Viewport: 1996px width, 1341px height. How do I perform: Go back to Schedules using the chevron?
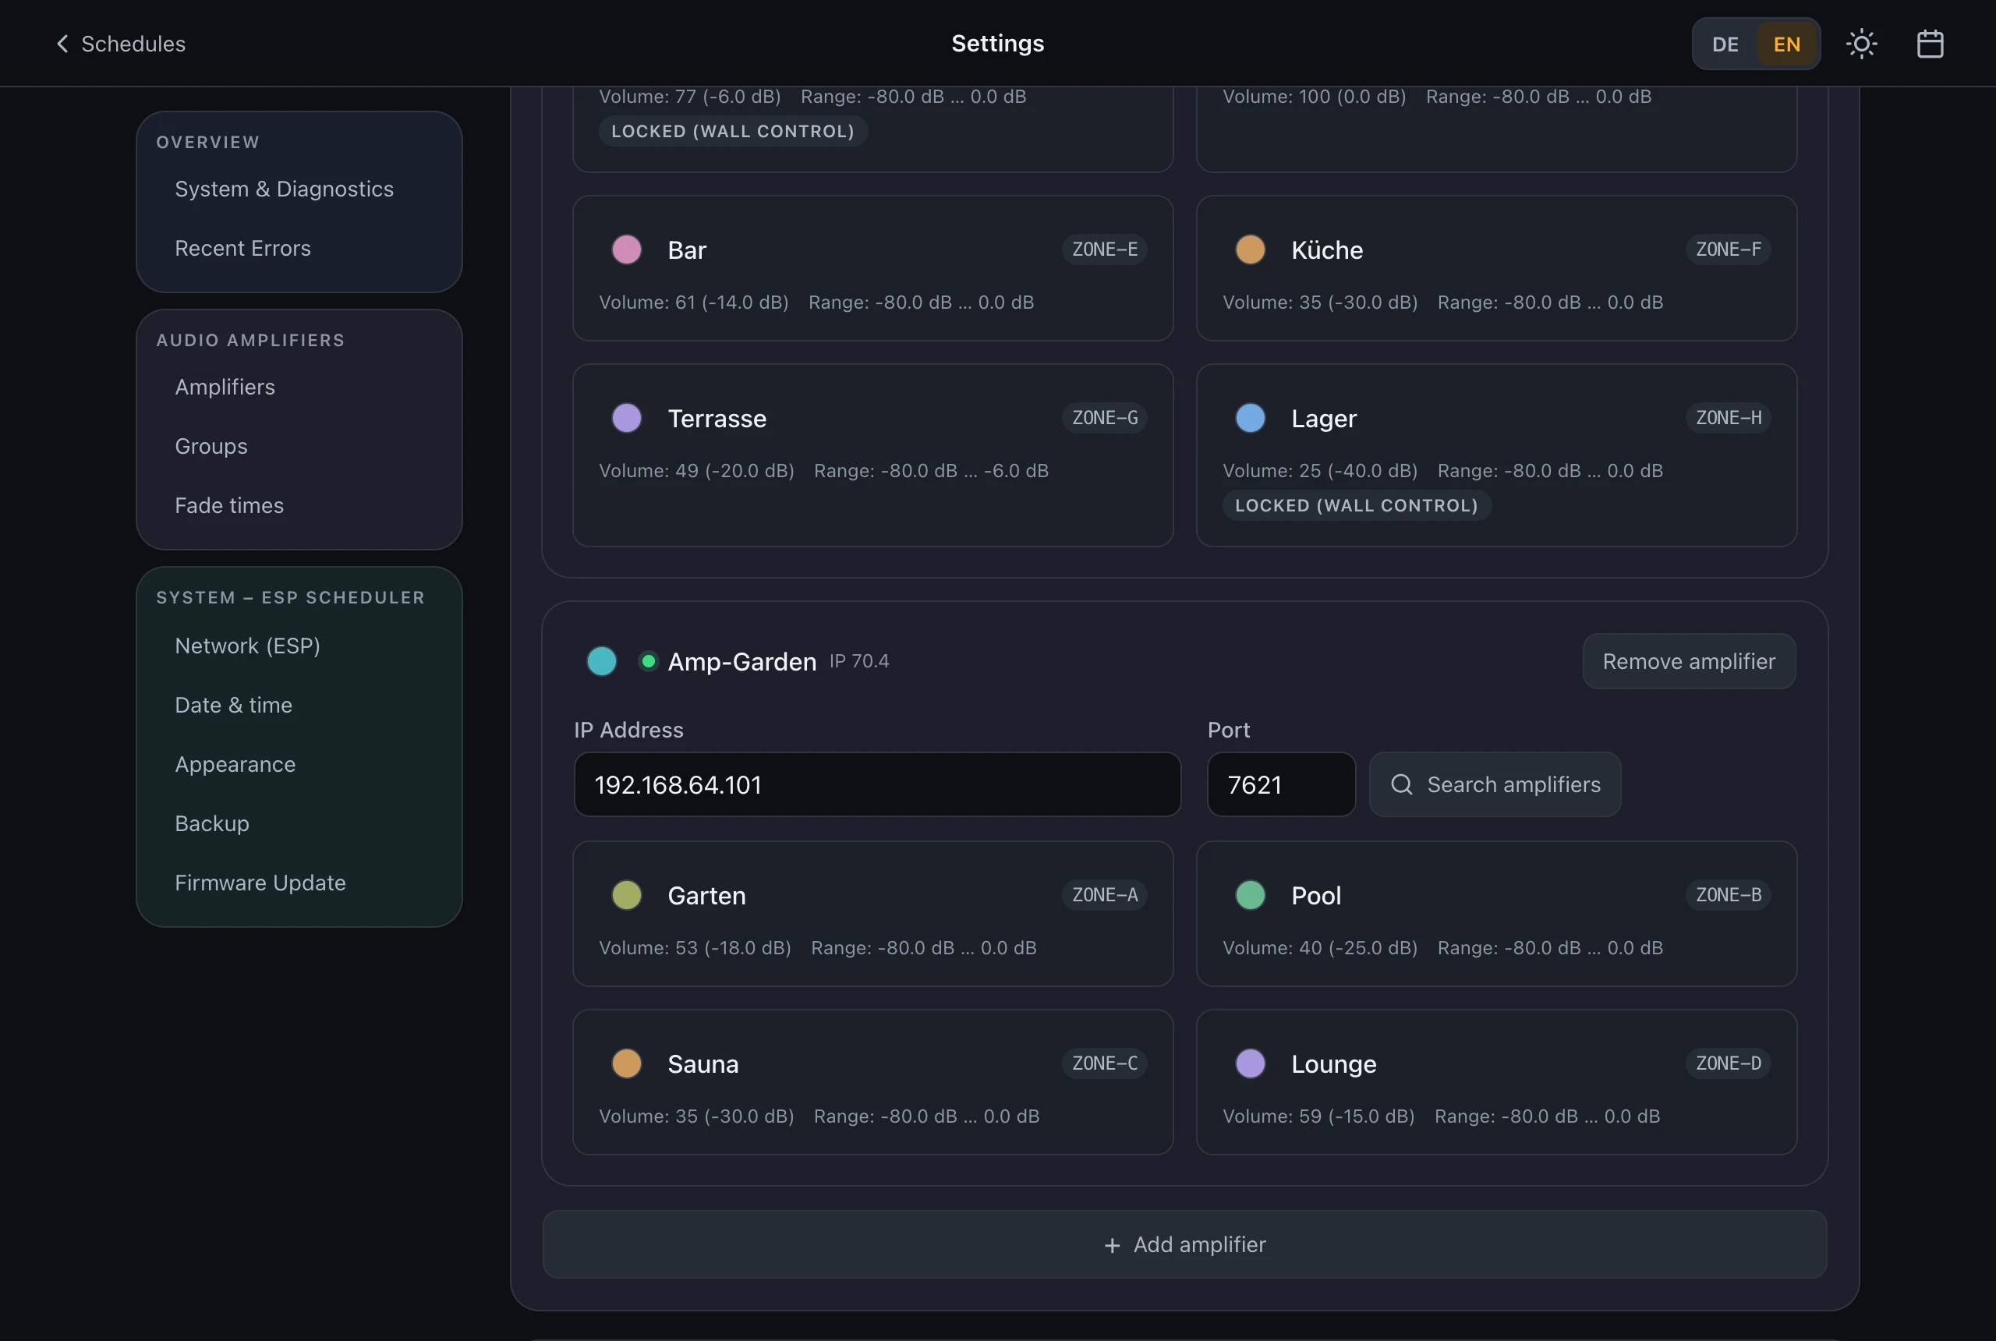[62, 44]
